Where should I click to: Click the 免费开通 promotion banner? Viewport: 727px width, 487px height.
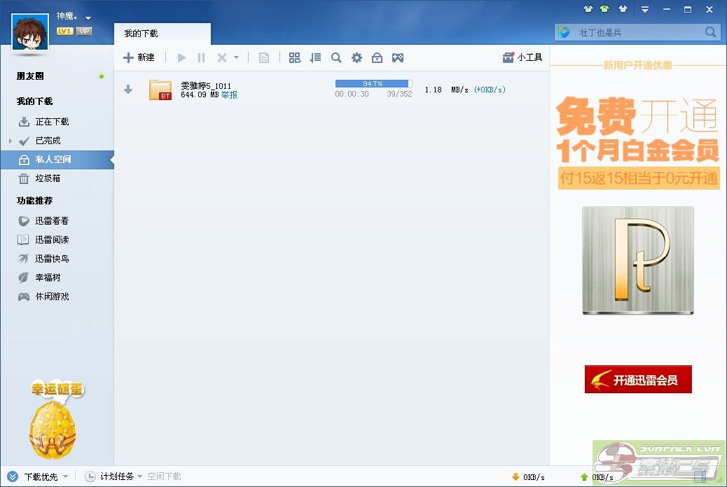coord(637,128)
